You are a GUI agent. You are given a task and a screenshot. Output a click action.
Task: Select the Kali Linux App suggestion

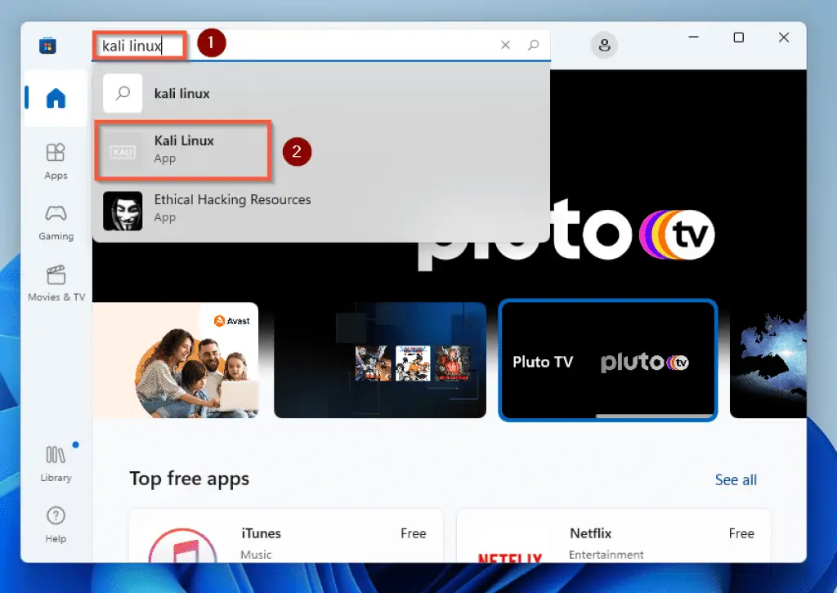183,149
